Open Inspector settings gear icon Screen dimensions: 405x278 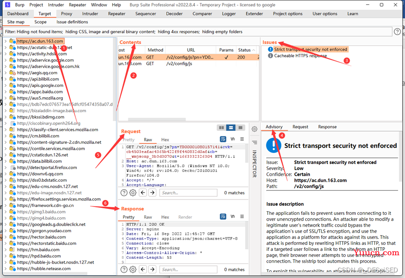coord(254,129)
